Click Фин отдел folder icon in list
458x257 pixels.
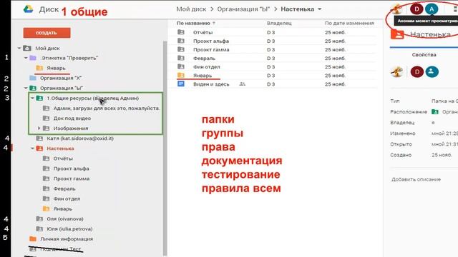[x=181, y=66]
